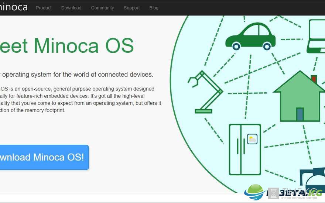Click the Minoca logo in the header
The width and height of the screenshot is (325, 203).
coord(13,7)
